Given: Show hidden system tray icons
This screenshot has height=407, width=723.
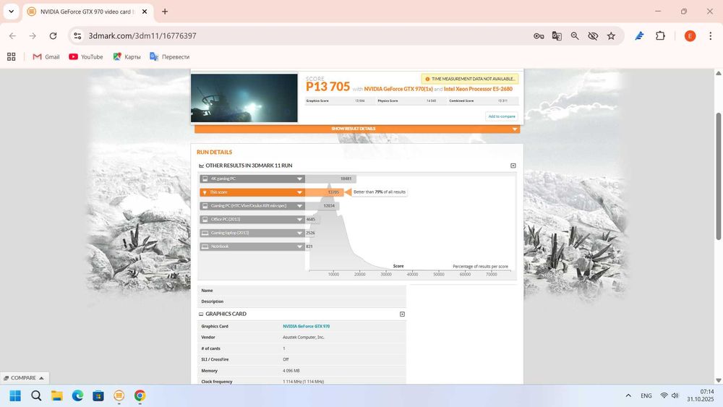Looking at the screenshot, I should [x=628, y=395].
